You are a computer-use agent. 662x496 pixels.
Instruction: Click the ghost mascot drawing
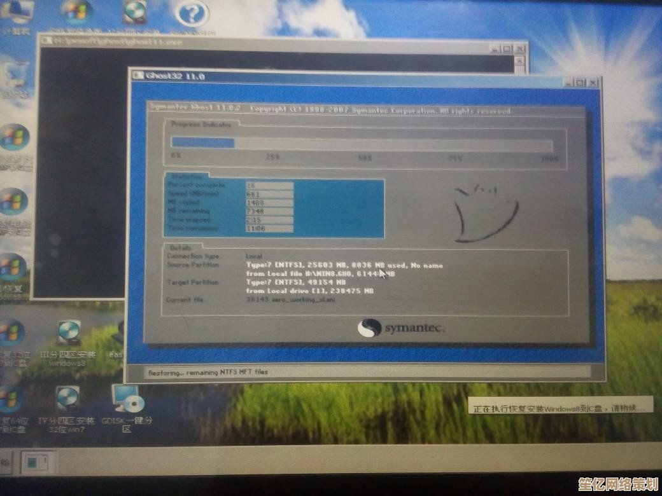point(484,214)
